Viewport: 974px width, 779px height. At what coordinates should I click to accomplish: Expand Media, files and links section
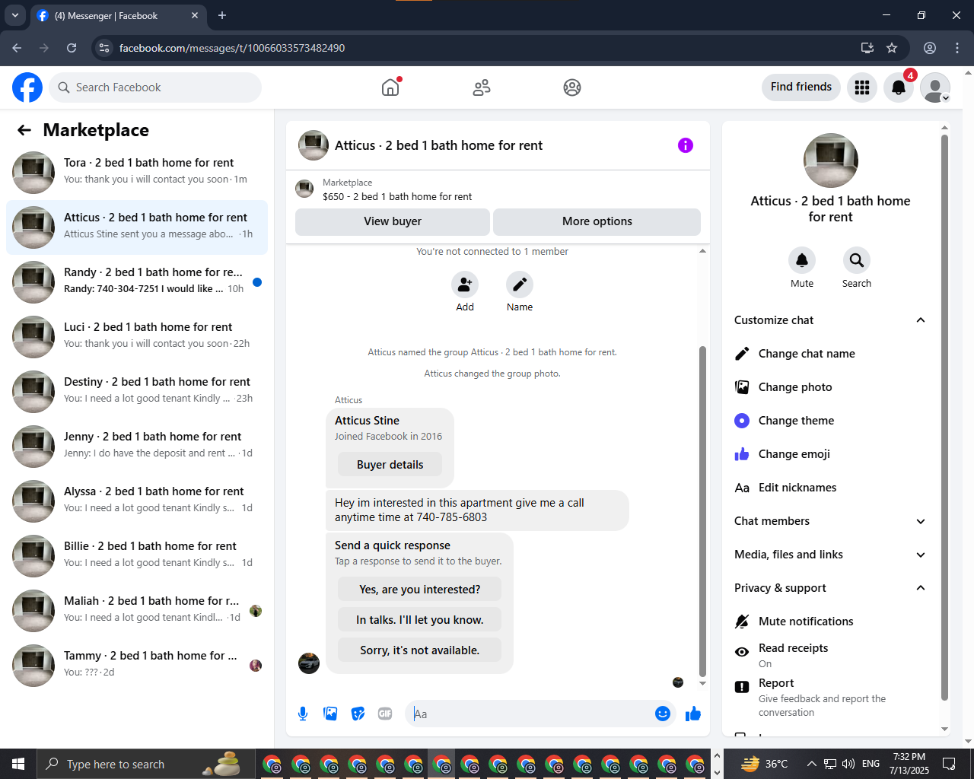pos(831,555)
